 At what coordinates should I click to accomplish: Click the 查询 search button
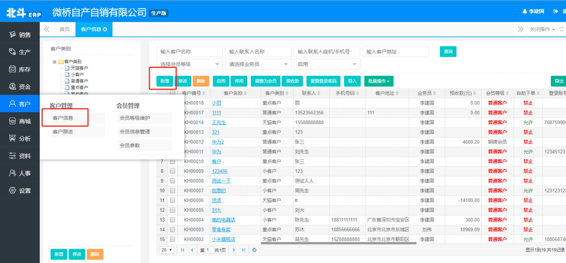click(448, 52)
